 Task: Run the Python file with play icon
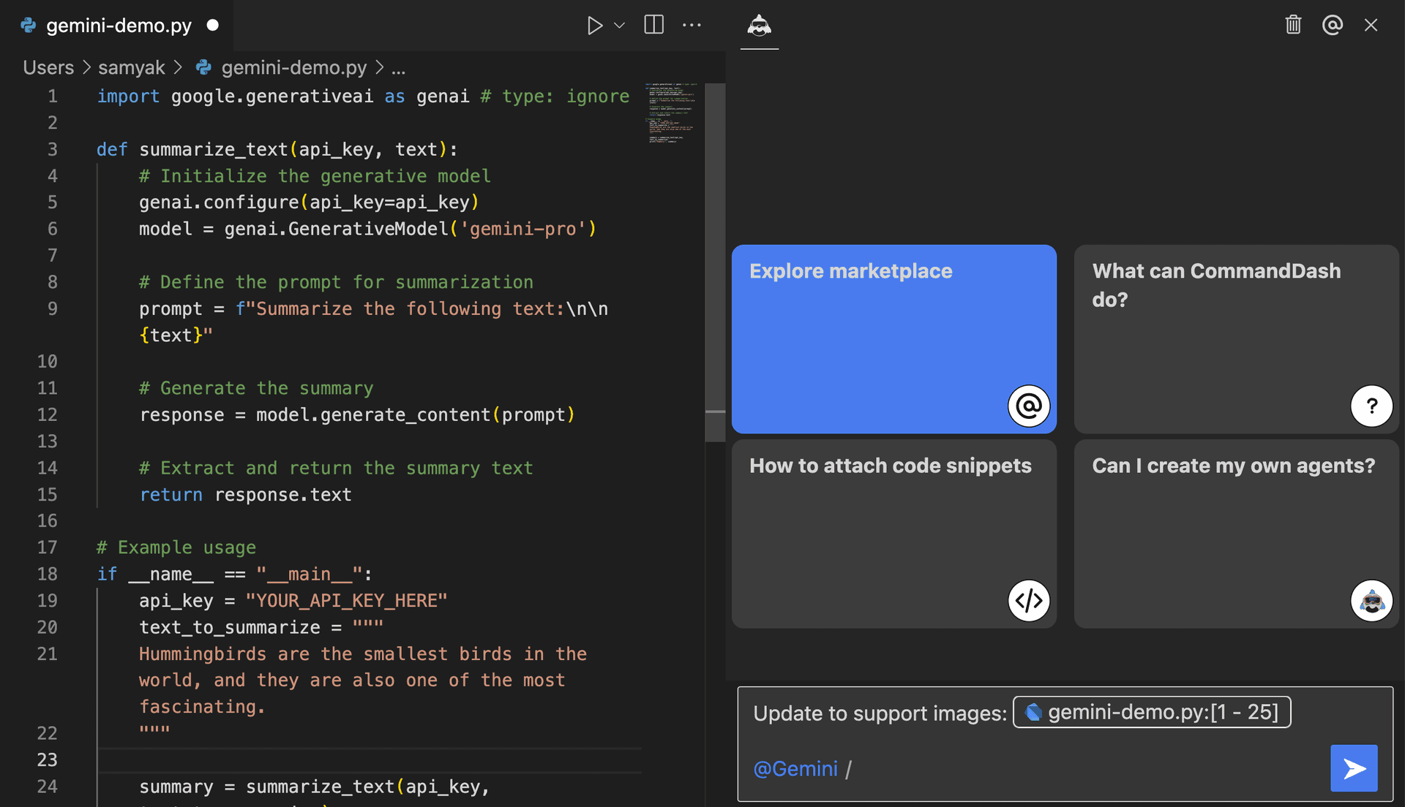click(594, 26)
